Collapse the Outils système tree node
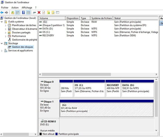 click(x=2, y=22)
